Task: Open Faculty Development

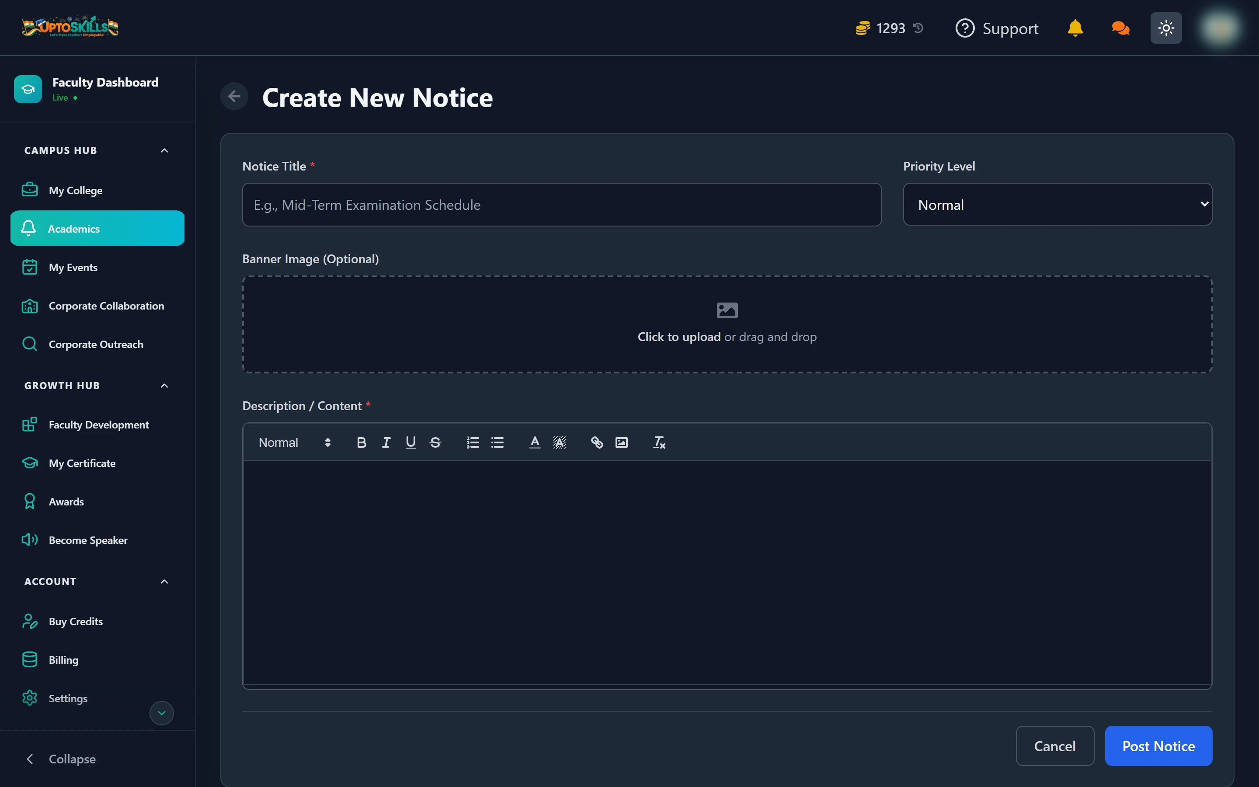Action: [x=97, y=425]
